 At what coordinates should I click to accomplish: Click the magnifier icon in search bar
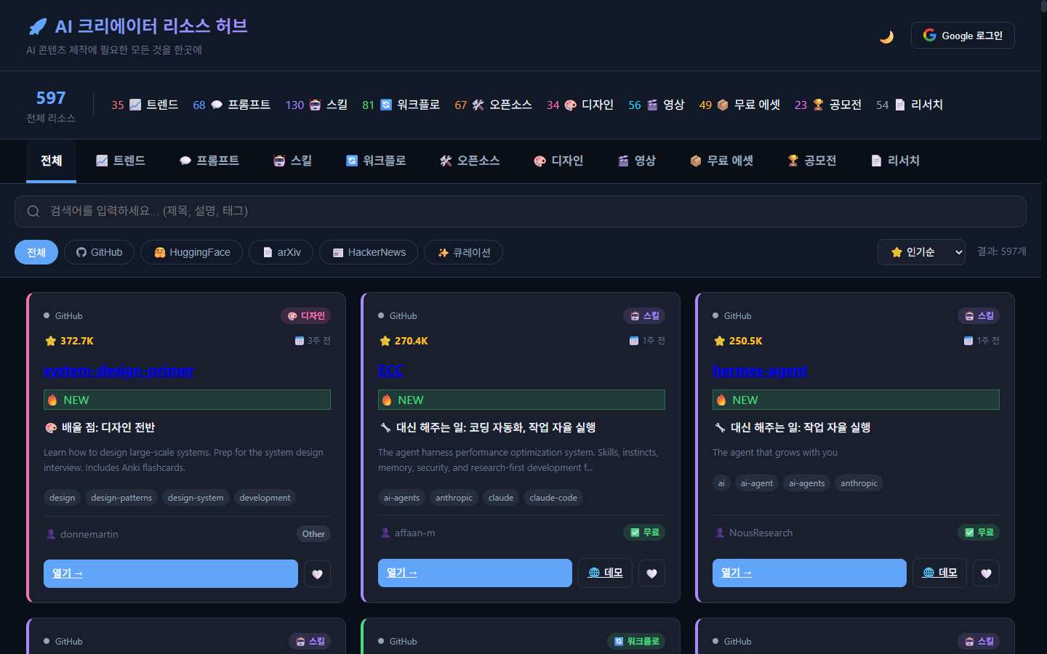(x=33, y=211)
